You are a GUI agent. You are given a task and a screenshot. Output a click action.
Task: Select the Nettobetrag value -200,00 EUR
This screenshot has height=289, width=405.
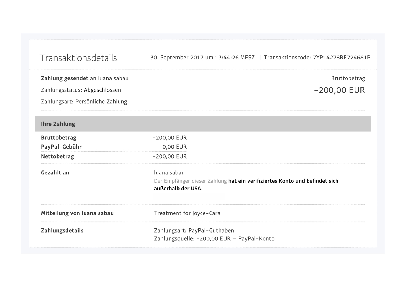coord(170,156)
